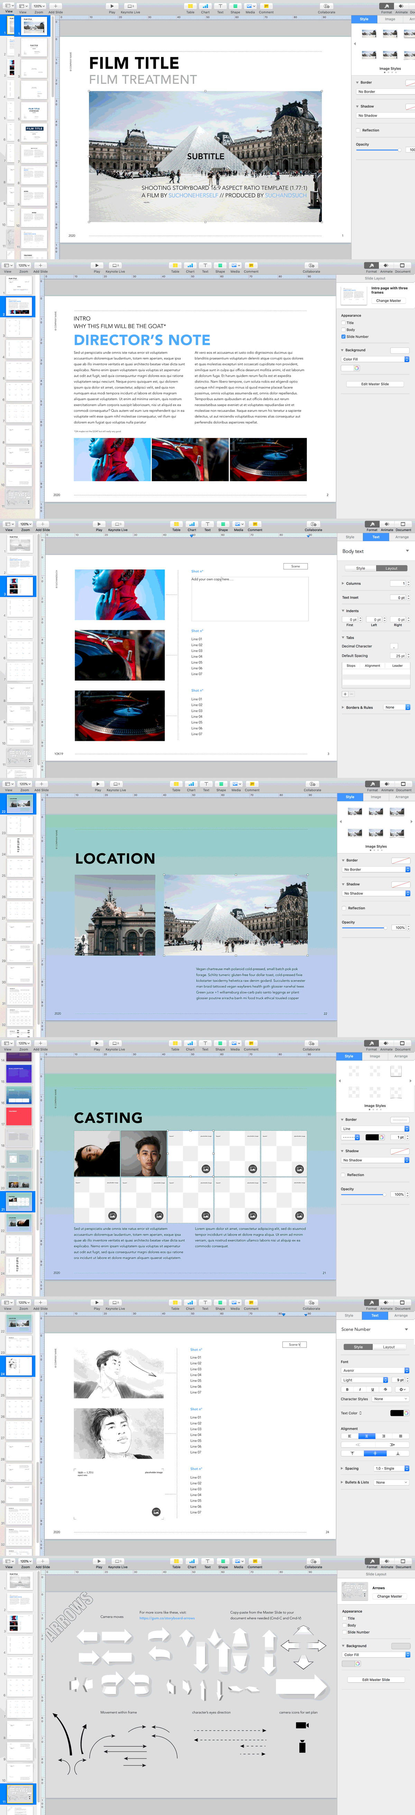
Task: Switch to the Image tab in Film Title window
Action: (390, 19)
